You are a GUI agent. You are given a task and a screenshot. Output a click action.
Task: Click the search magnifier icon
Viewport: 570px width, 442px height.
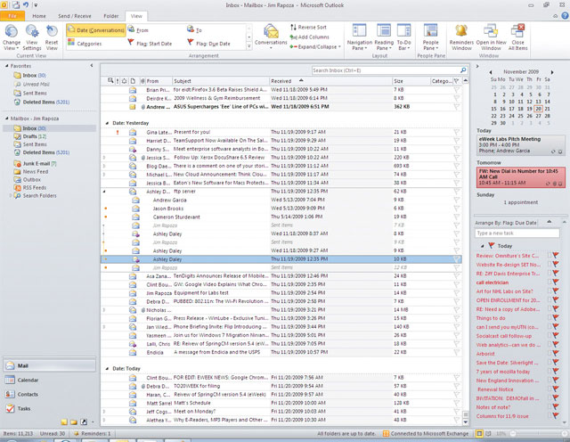[x=463, y=70]
